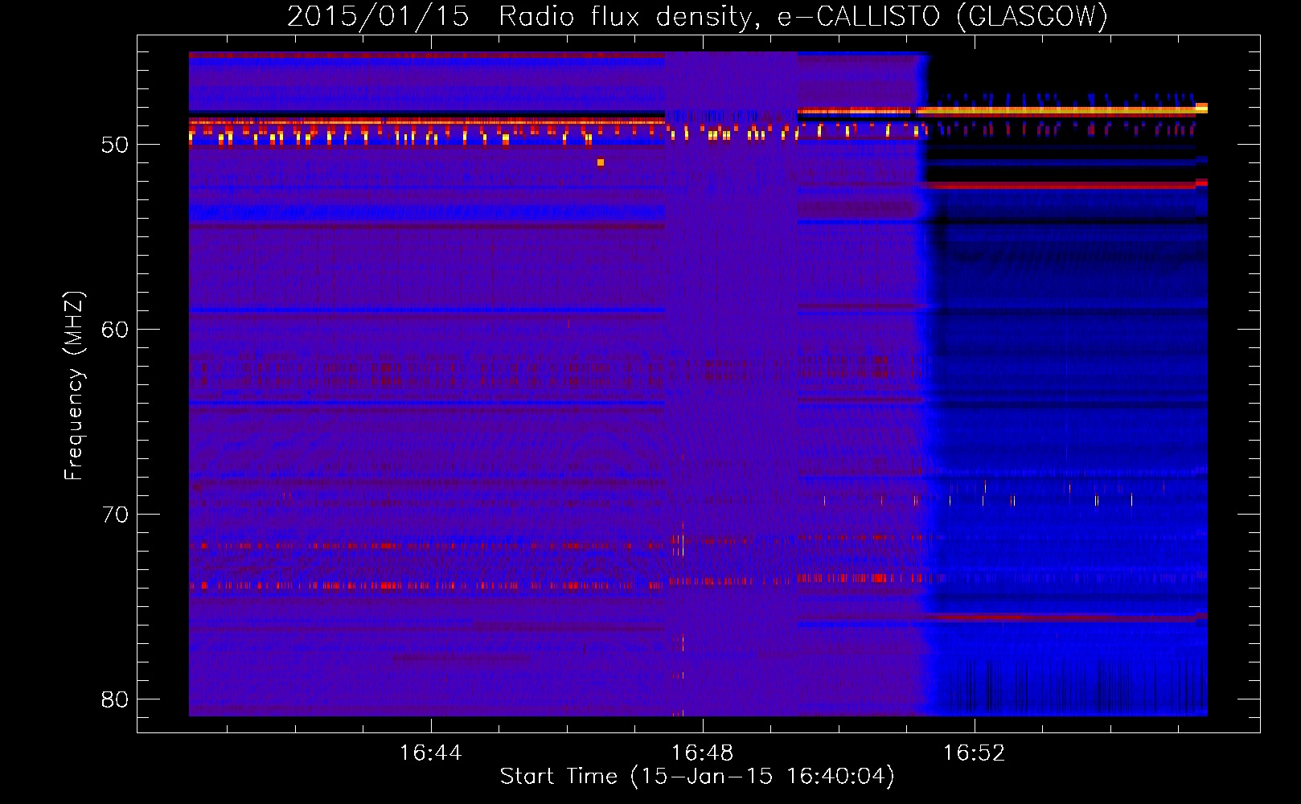Click the 'Start Time (15-Jan-15 16:40:04)' label
1301x804 pixels.
coord(697,777)
